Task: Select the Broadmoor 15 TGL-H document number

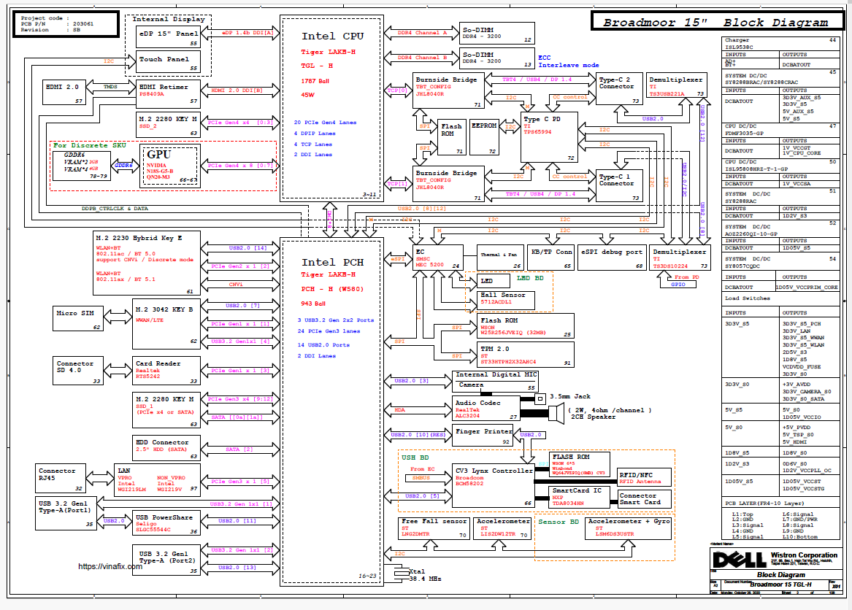Action: coord(781,584)
